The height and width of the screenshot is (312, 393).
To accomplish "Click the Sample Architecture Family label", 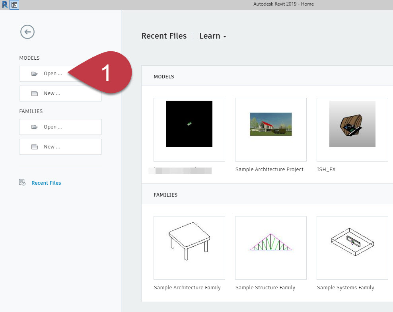I will coord(187,288).
